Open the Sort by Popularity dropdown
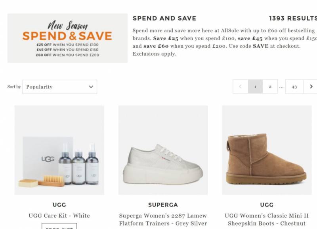 [x=59, y=87]
